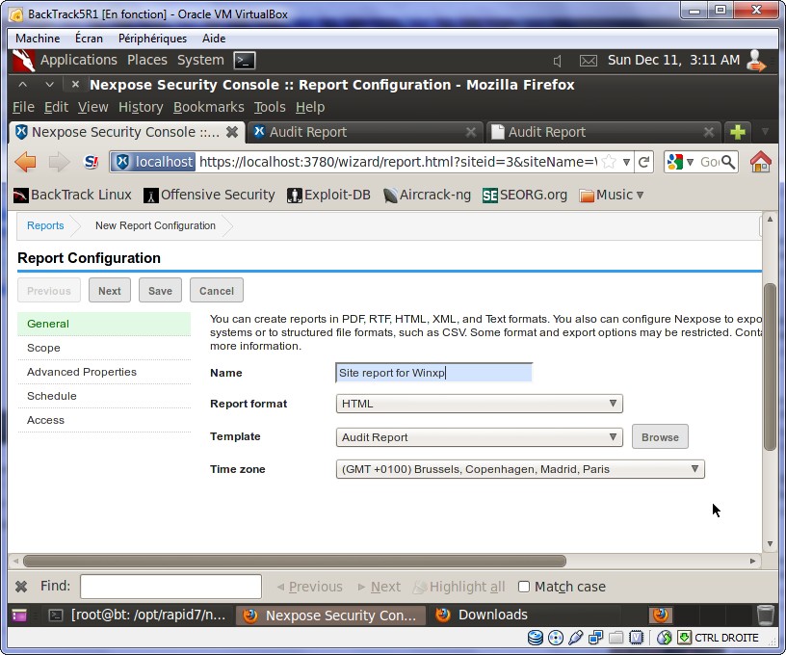Click the search magnifier icon

click(728, 162)
